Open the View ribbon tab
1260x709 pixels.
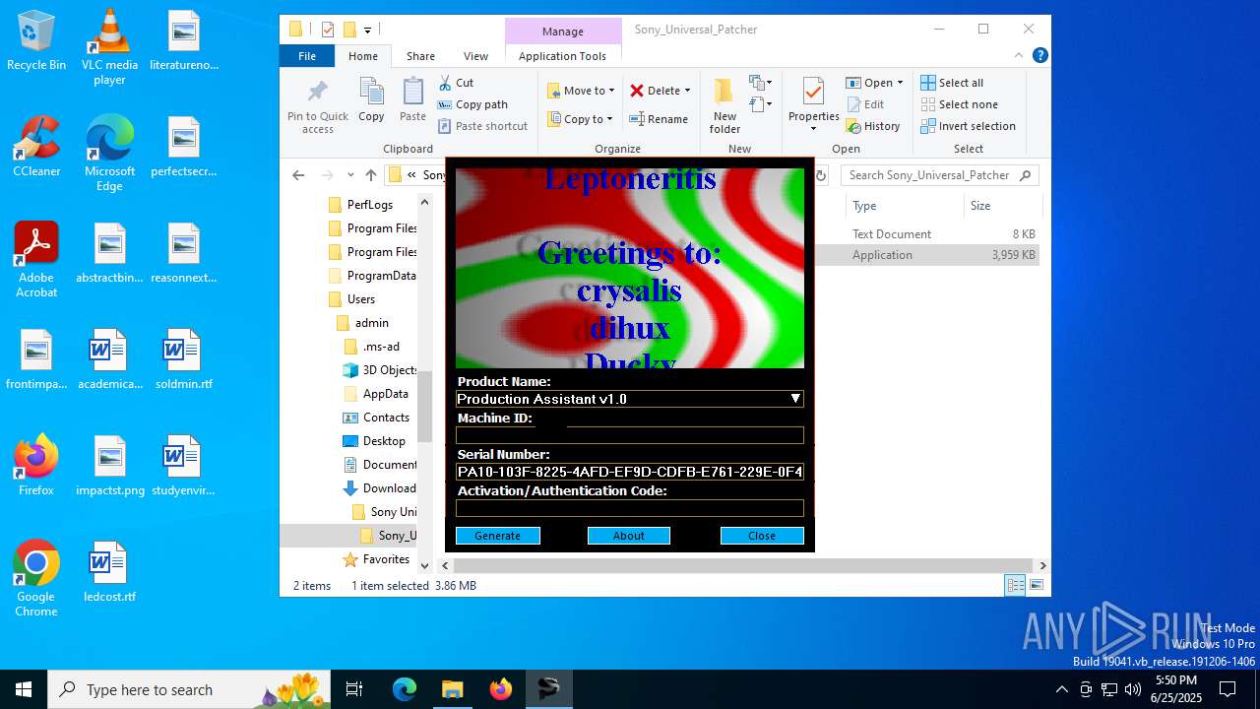click(x=475, y=56)
